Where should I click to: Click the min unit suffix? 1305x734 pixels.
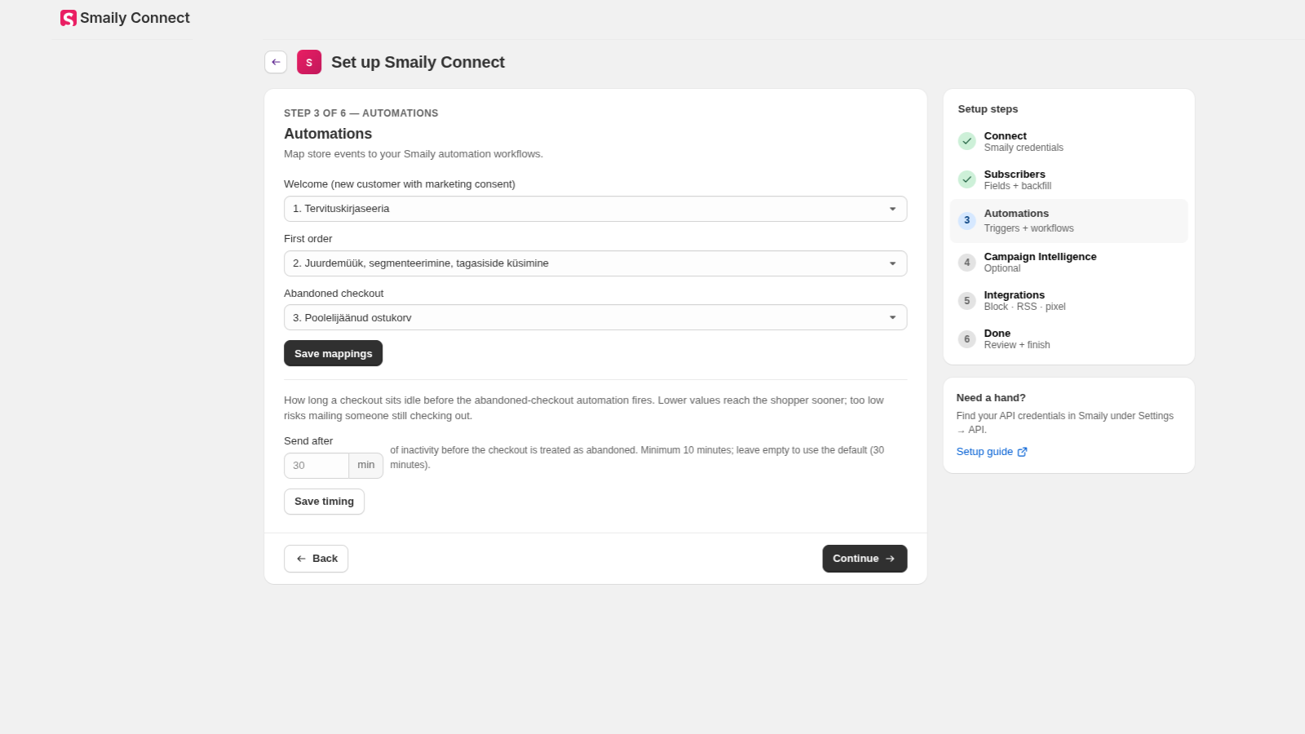[366, 466]
